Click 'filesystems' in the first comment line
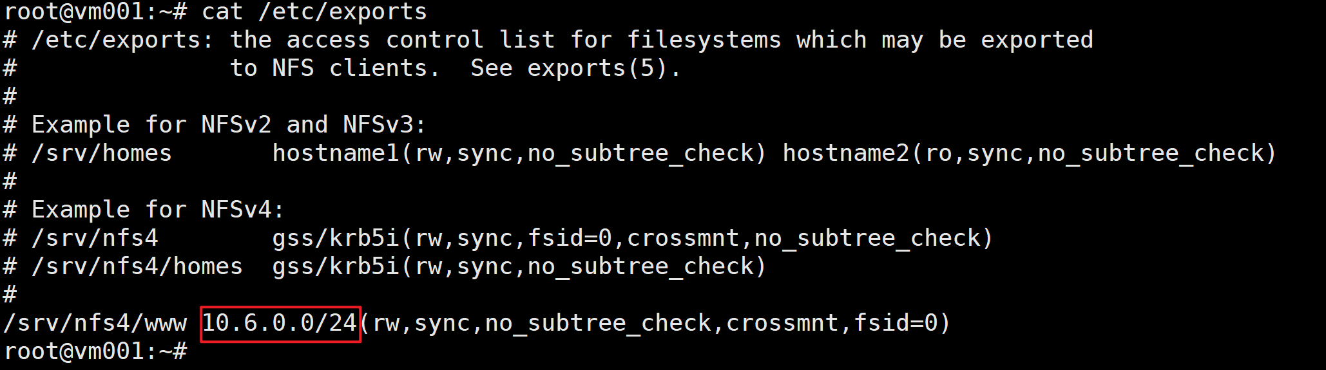This screenshot has width=1326, height=370. (x=704, y=40)
